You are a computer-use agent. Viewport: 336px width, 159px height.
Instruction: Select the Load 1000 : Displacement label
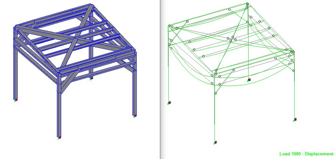pos(306,154)
